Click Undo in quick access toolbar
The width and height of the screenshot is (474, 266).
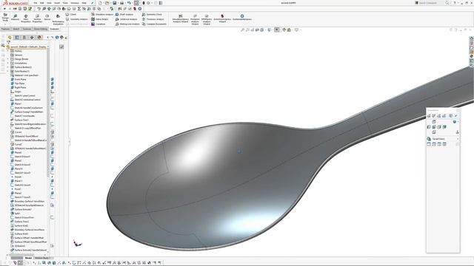coord(129,3)
